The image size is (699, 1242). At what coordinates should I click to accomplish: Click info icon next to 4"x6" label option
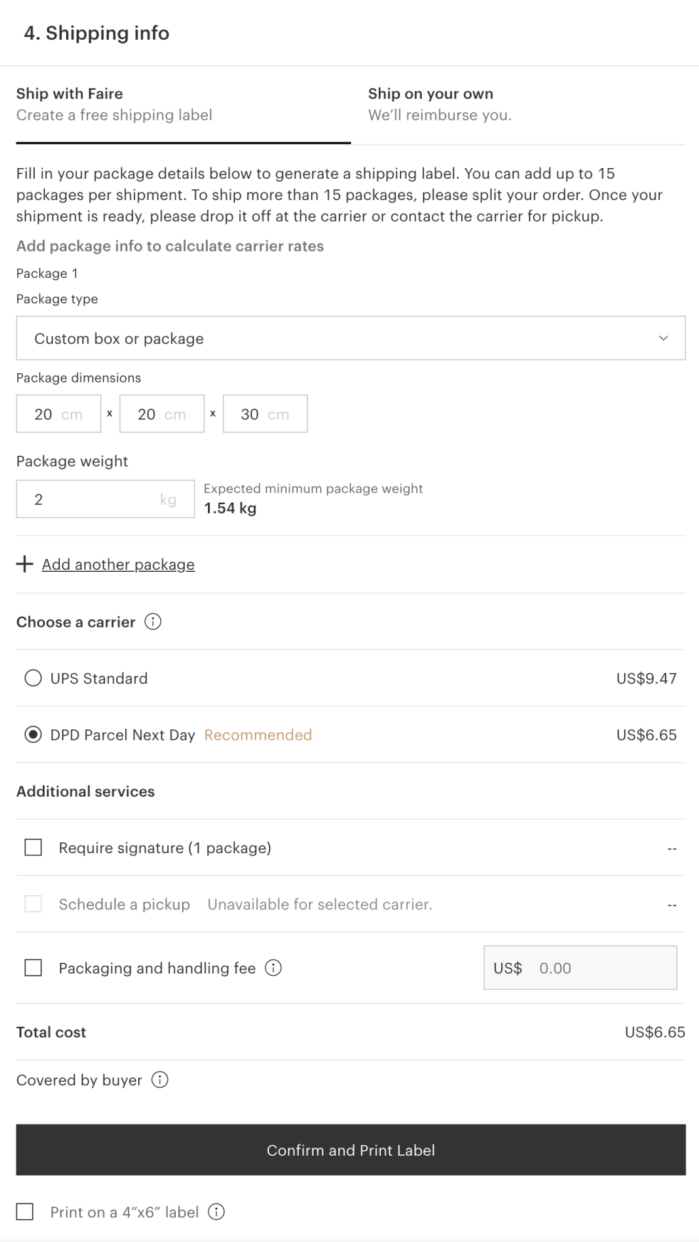[x=216, y=1212]
